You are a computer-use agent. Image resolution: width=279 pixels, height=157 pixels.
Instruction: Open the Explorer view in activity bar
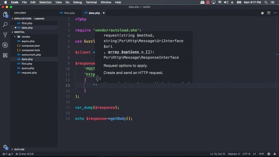(x=5, y=14)
